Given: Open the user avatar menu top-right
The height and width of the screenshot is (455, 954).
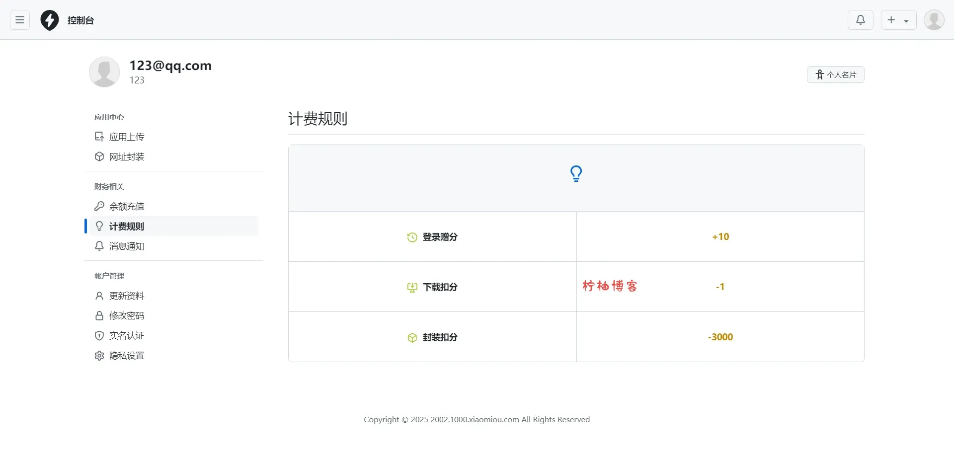Looking at the screenshot, I should pos(934,20).
